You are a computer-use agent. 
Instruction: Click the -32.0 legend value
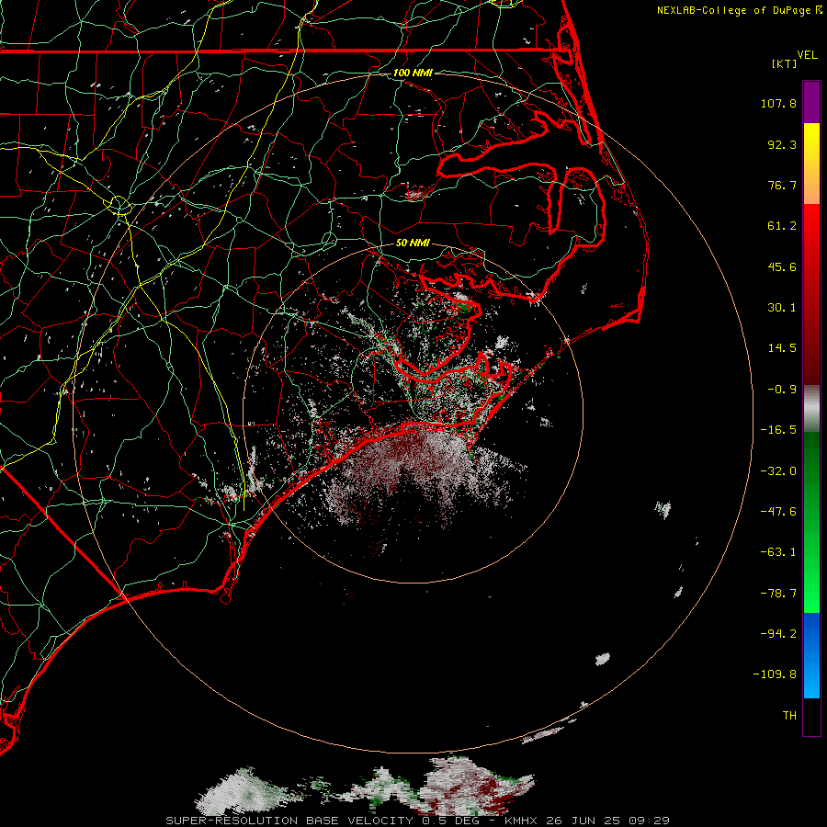[x=778, y=471]
